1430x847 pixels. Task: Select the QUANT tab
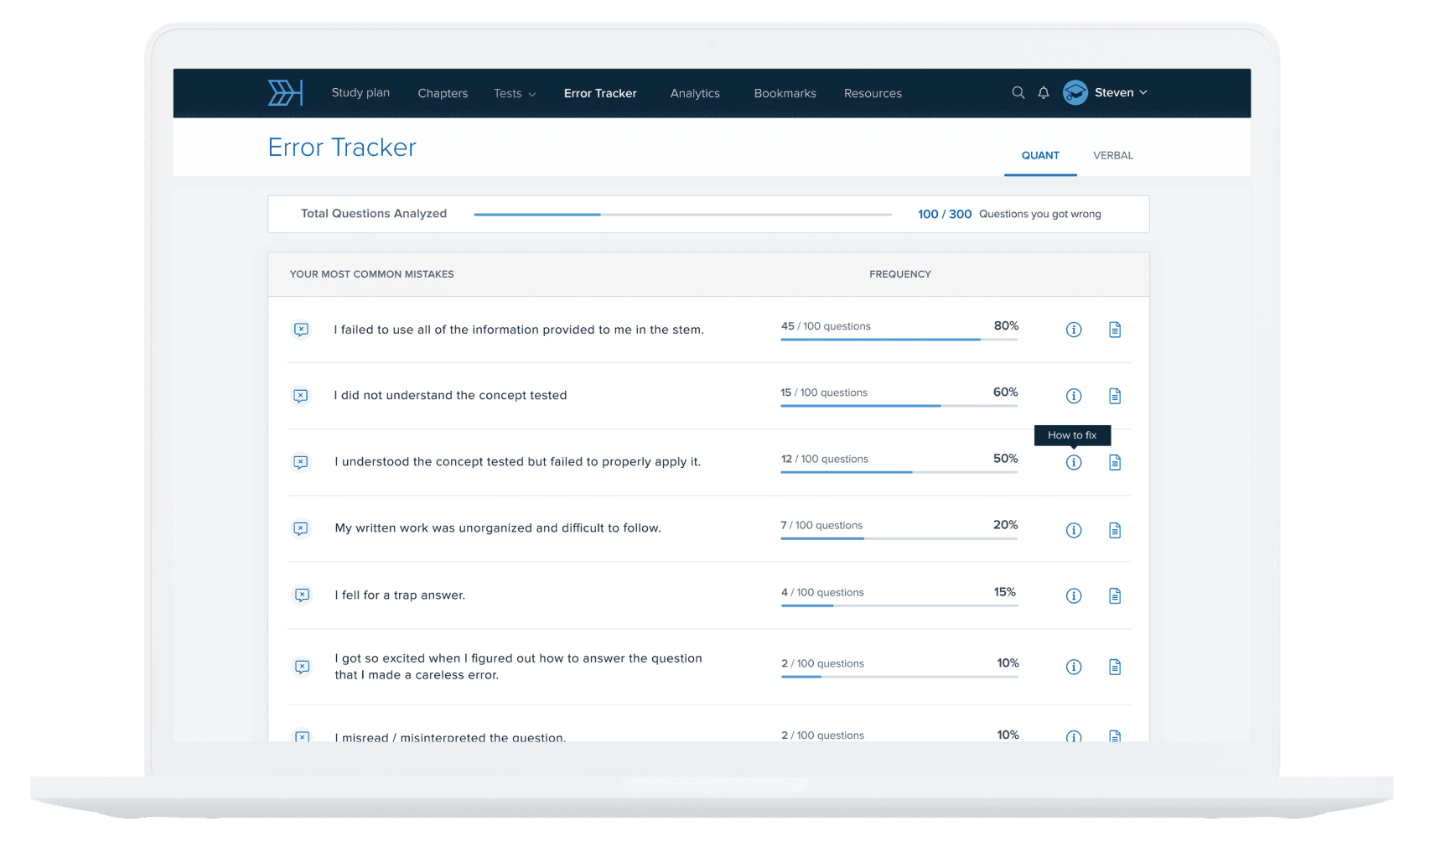pyautogui.click(x=1040, y=155)
